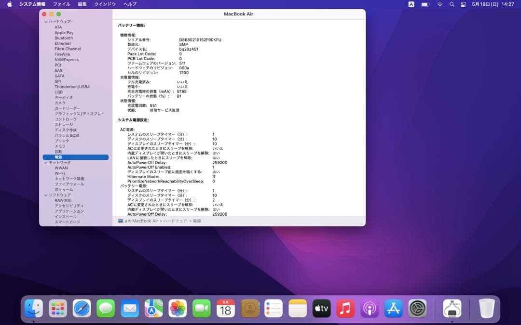
Task: Collapse the ソフトウェア section in the sidebar
Action: pos(45,195)
